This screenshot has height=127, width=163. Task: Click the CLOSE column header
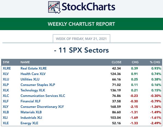117,62
